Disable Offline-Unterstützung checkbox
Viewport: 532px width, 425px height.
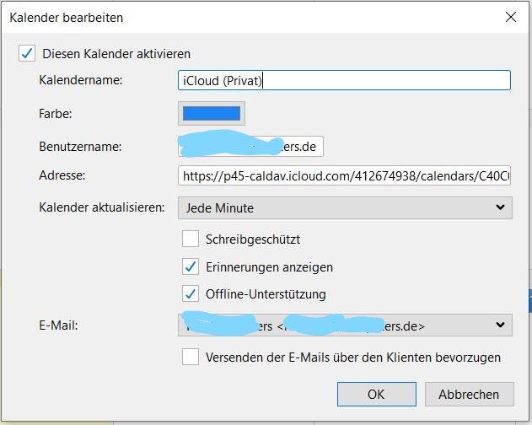[x=191, y=294]
